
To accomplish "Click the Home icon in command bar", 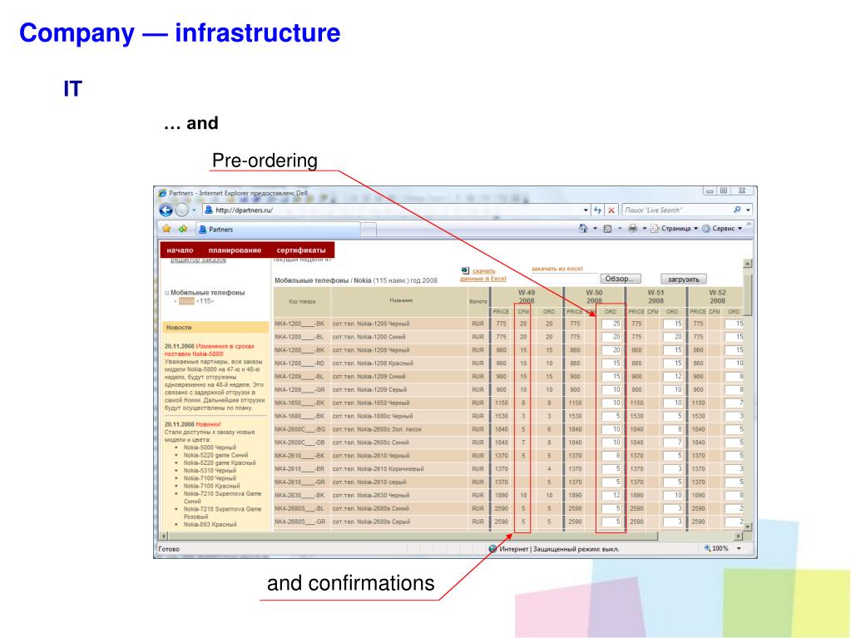I will pyautogui.click(x=583, y=229).
